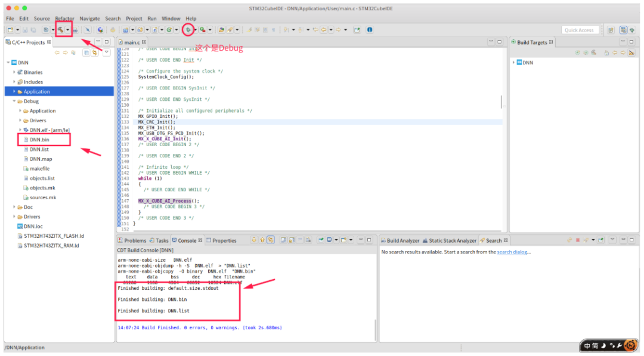Click Build Target hammer icon in Build Targets
The height and width of the screenshot is (356, 644).
pos(594,52)
